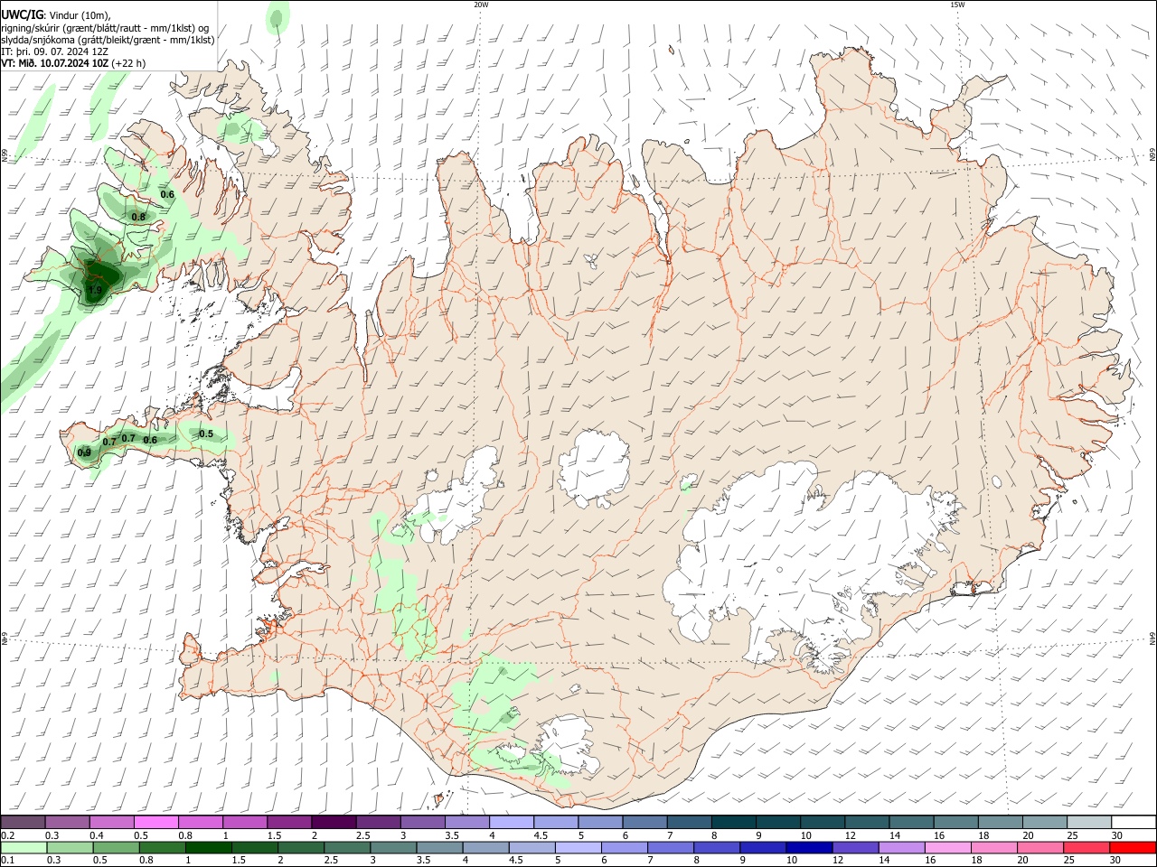Click the 66N label on the left edge
Image resolution: width=1157 pixels, height=867 pixels.
5,155
